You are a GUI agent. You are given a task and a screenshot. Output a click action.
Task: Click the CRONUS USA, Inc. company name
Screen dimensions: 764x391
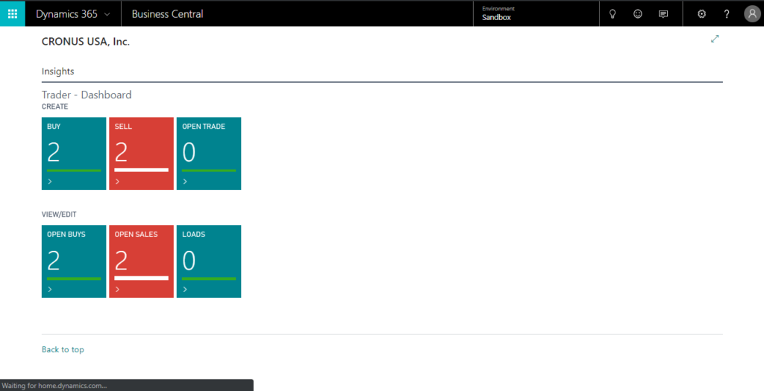point(86,42)
